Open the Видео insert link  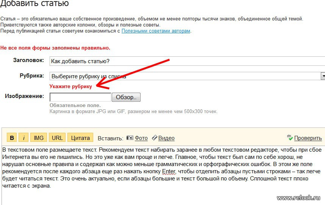point(166,138)
